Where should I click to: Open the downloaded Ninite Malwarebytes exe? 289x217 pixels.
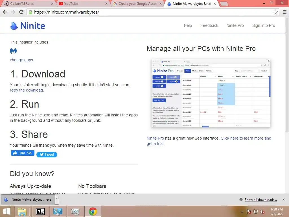click(x=28, y=199)
